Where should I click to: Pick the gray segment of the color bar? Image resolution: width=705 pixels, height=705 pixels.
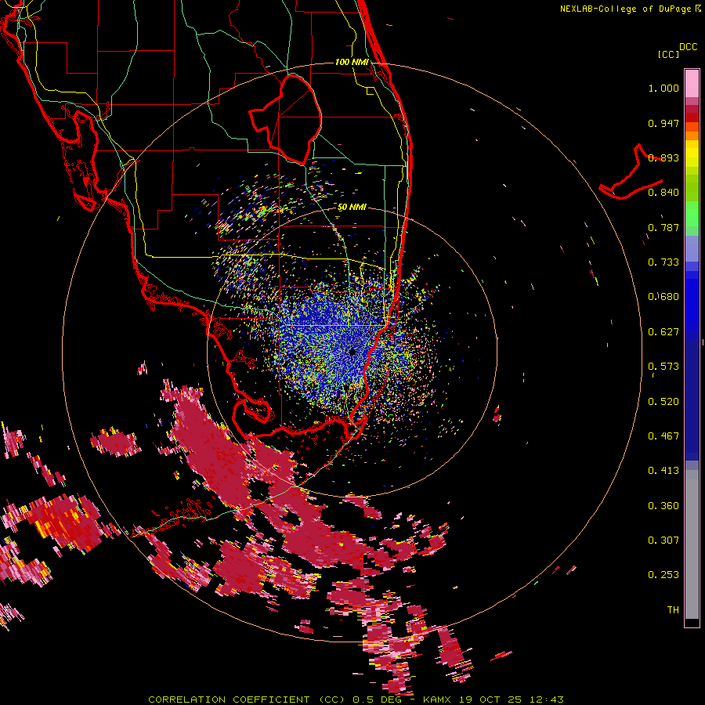692,544
